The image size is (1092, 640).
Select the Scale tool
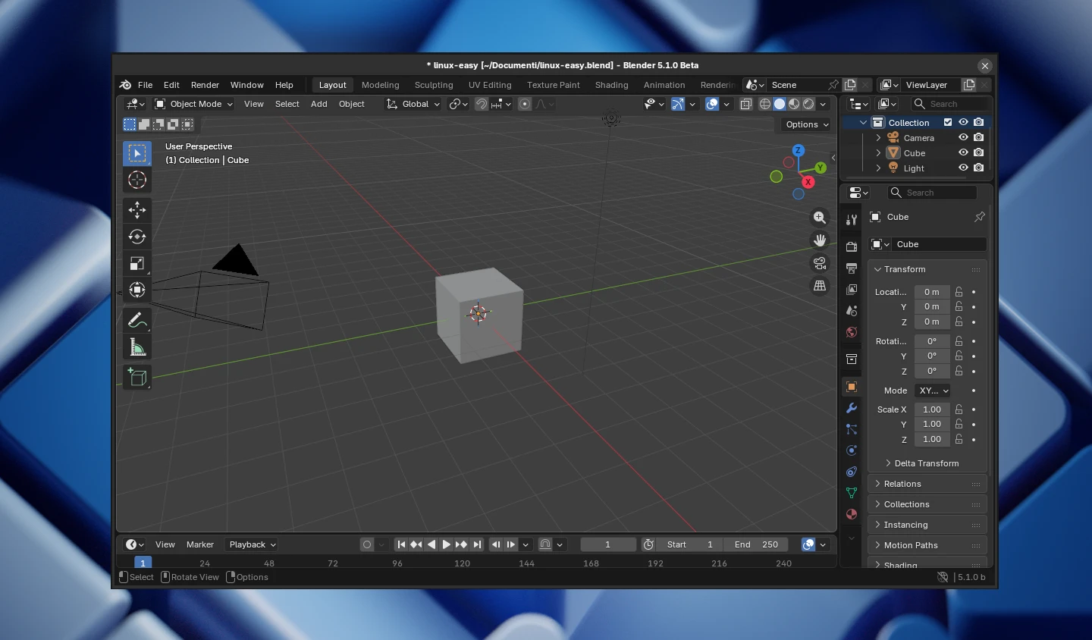tap(137, 263)
